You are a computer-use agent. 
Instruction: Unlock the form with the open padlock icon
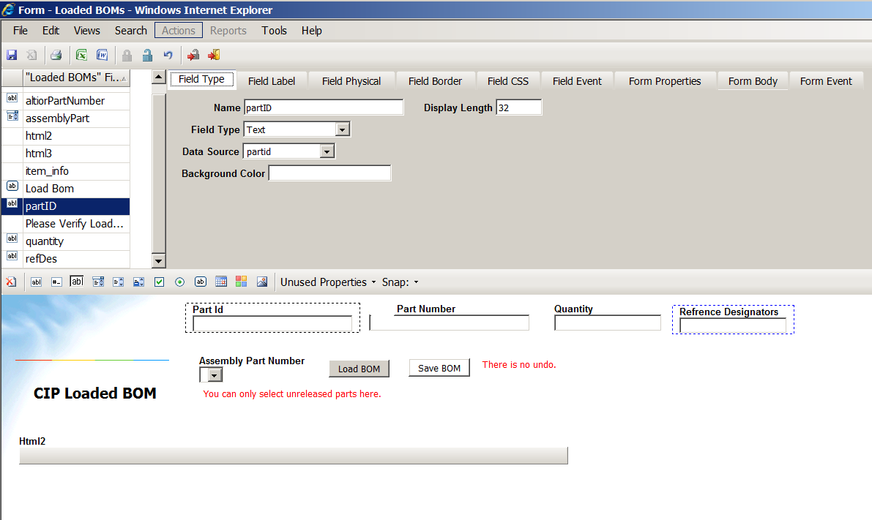pyautogui.click(x=146, y=55)
